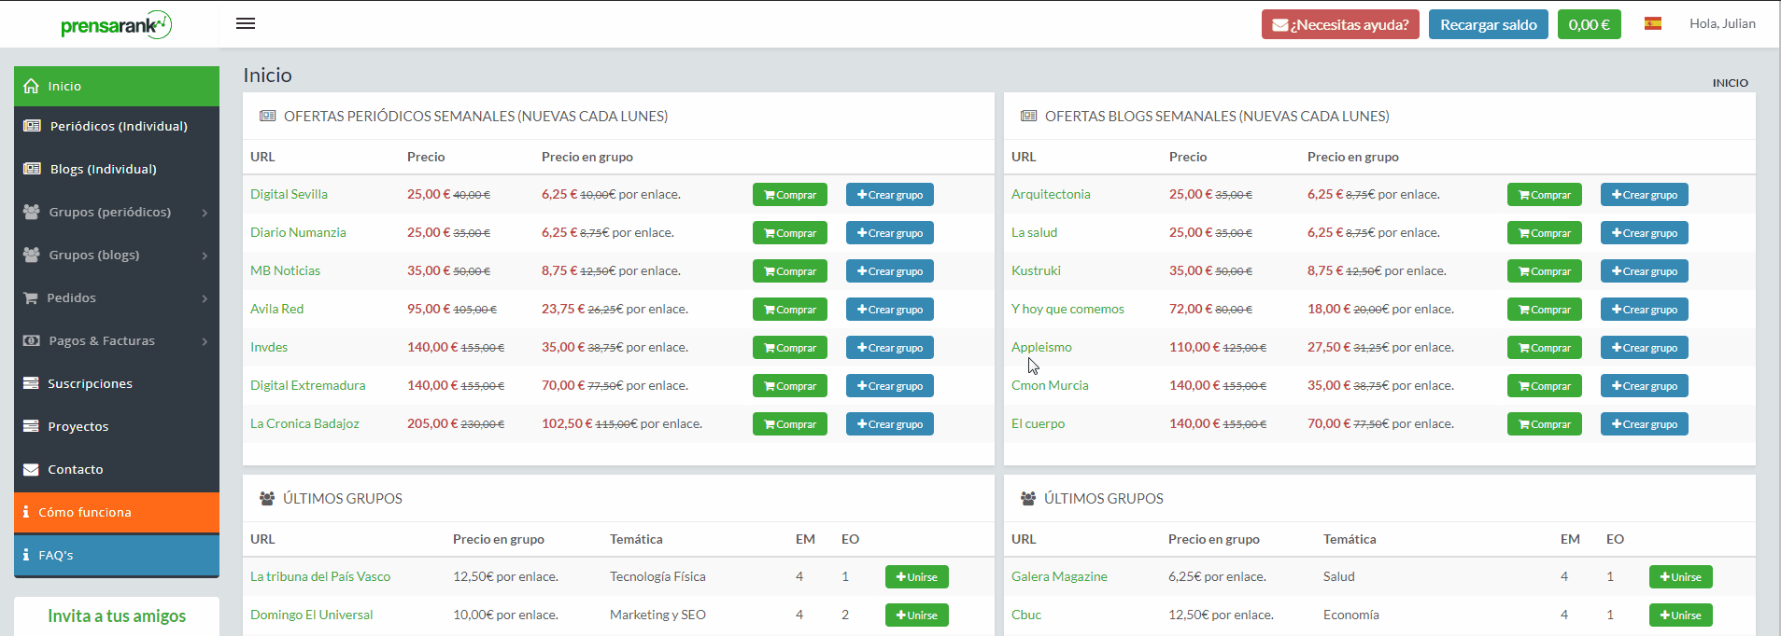Viewport: 1781px width, 636px height.
Task: Open the Kustruki blog link
Action: (1036, 270)
